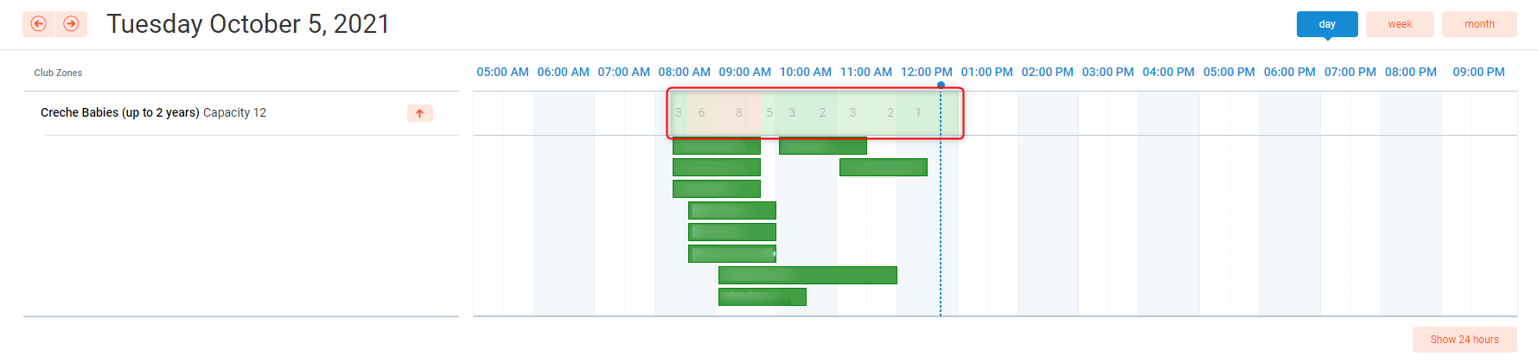
Task: Click the 03:00 PM time header
Action: pyautogui.click(x=1107, y=72)
